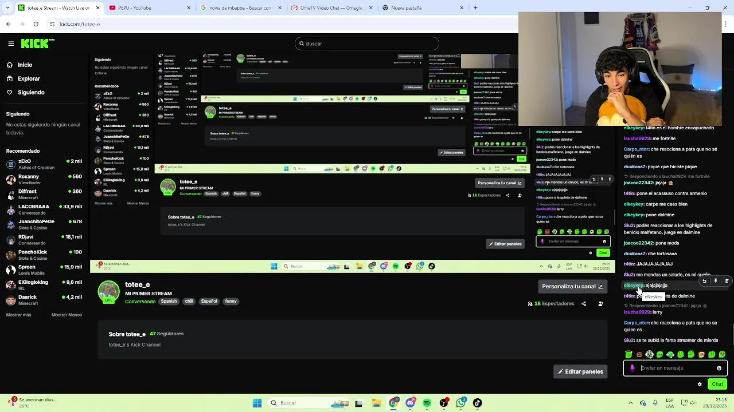Viewport: 734px width, 412px height.
Task: Open recommended channel JuanchitoPeGe
Action: [x=44, y=224]
